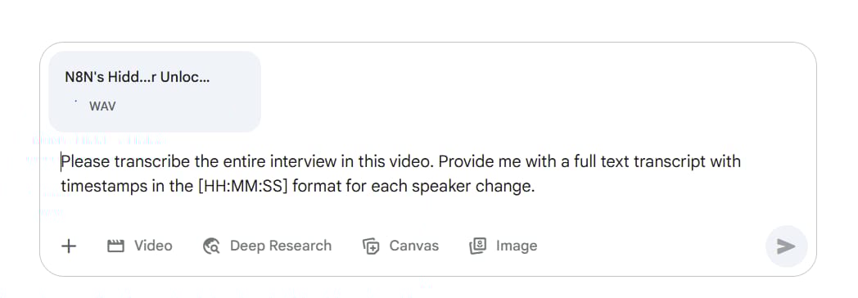Screen dimensions: 858x298
Task: Open the attached WAV file chip
Action: point(155,92)
